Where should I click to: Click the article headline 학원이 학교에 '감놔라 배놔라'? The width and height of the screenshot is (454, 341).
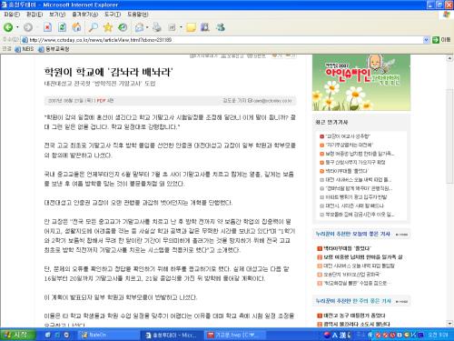coord(108,72)
